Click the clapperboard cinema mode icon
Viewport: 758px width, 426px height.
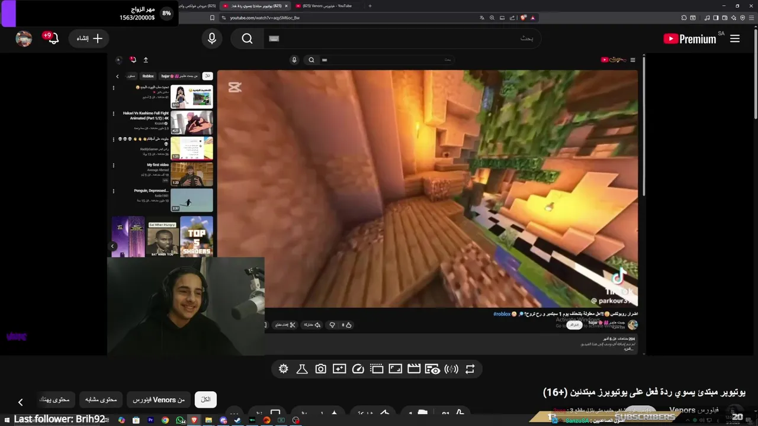pyautogui.click(x=414, y=369)
